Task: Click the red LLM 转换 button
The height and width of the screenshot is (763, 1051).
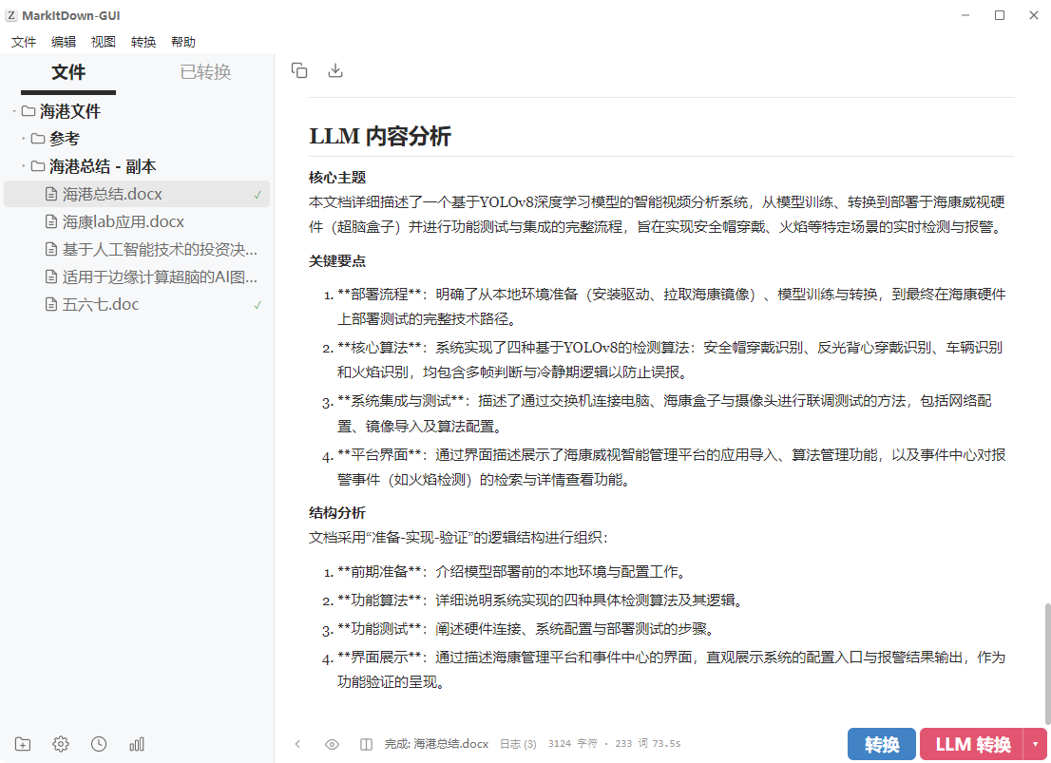Action: pyautogui.click(x=972, y=744)
